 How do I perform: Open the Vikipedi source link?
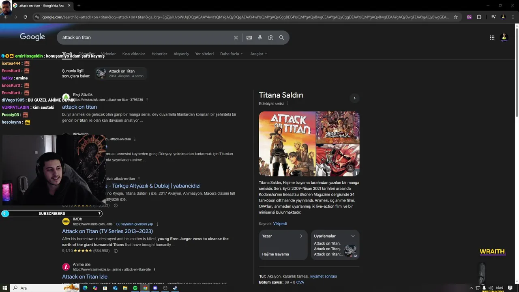tap(280, 224)
